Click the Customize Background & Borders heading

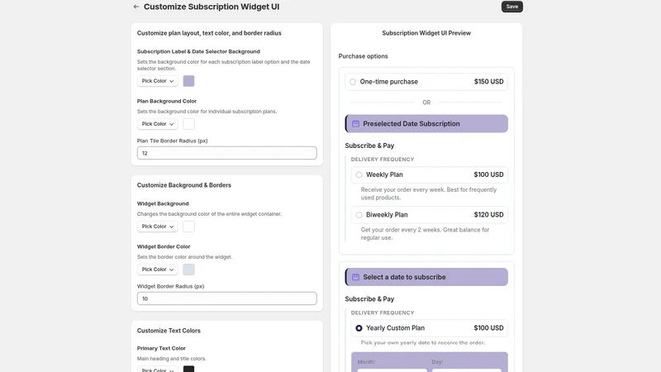pyautogui.click(x=183, y=185)
